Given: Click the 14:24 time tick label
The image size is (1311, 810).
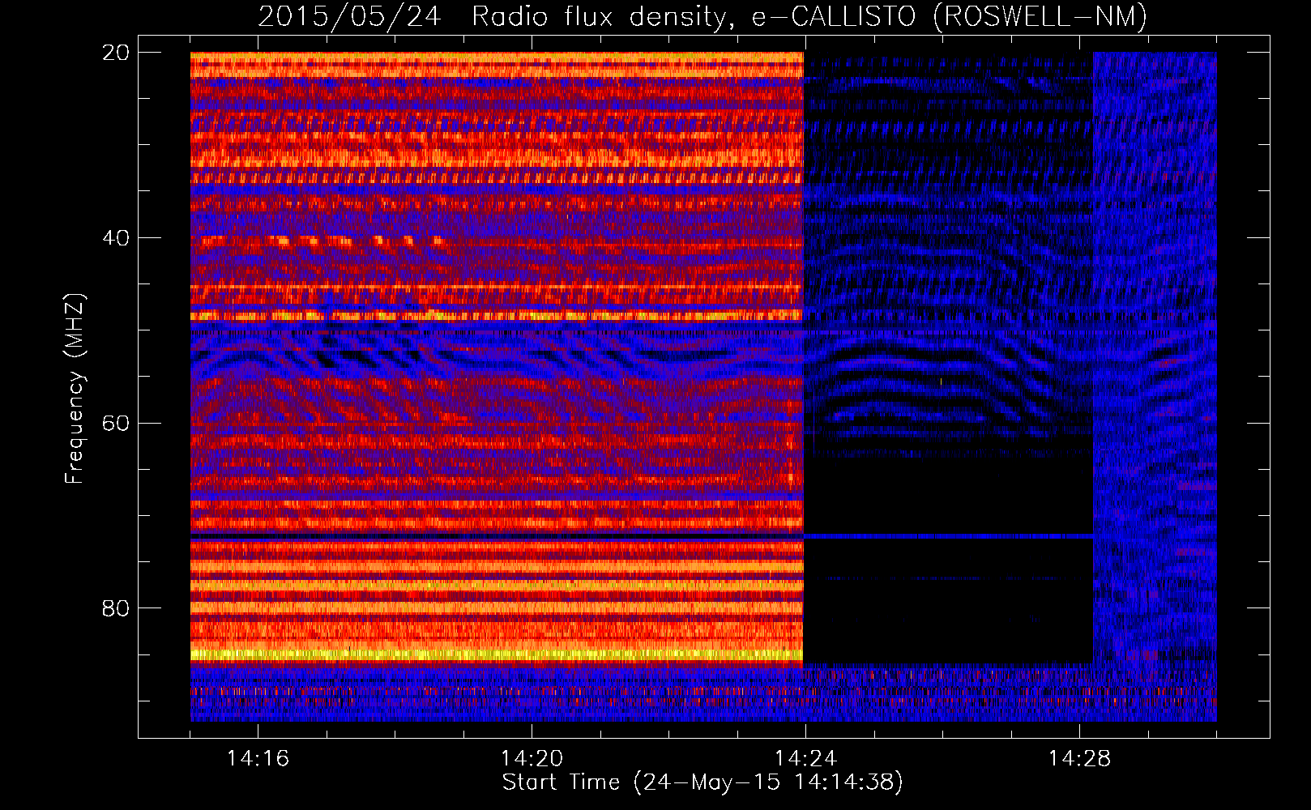Looking at the screenshot, I should pos(805,759).
